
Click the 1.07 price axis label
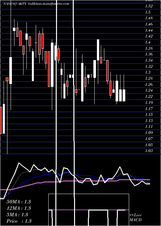pyautogui.click(x=149, y=139)
